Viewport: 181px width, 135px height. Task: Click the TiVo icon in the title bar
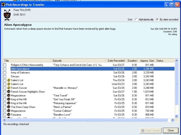[x=3, y=5]
